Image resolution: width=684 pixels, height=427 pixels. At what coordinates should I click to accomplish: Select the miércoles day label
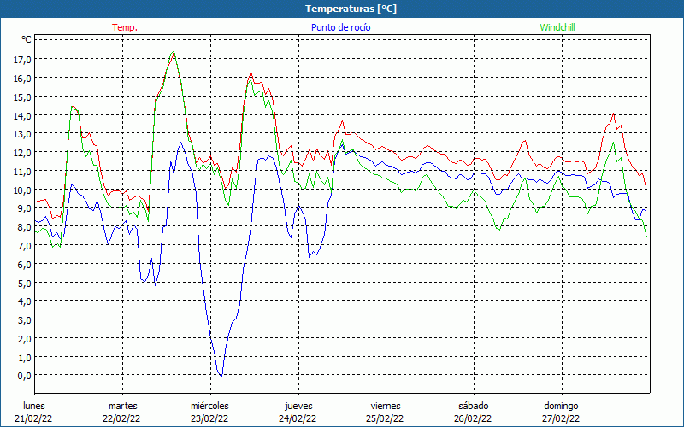click(x=209, y=406)
